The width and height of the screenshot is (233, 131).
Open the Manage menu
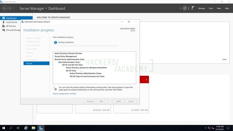pyautogui.click(x=201, y=8)
